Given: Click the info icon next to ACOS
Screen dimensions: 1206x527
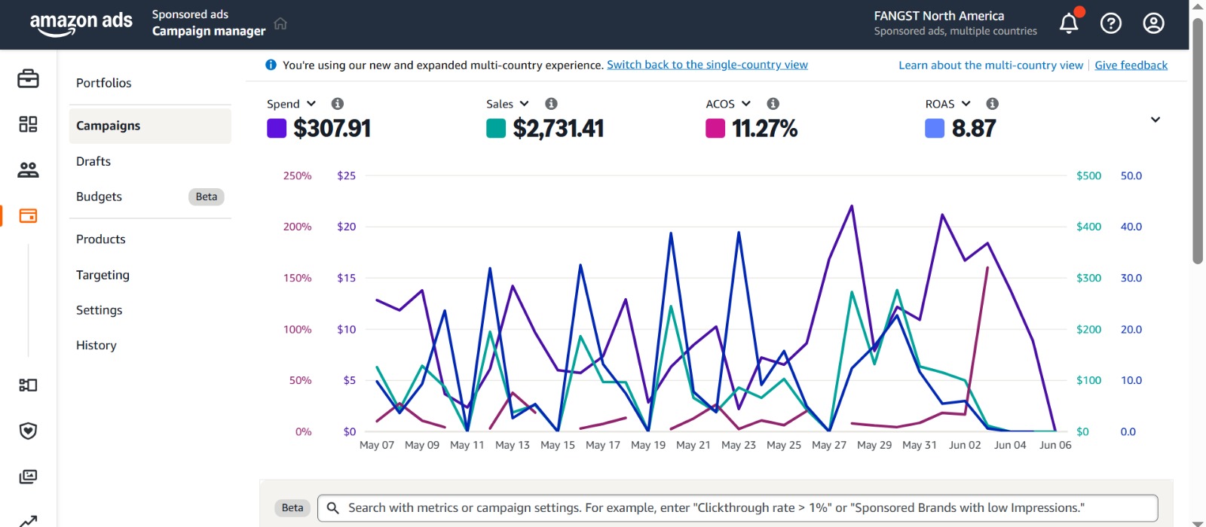Looking at the screenshot, I should click(x=773, y=104).
